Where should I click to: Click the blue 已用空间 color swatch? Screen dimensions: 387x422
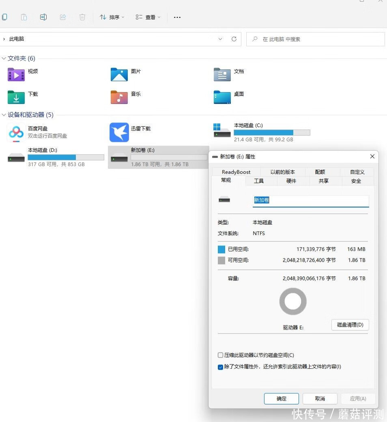pyautogui.click(x=221, y=249)
